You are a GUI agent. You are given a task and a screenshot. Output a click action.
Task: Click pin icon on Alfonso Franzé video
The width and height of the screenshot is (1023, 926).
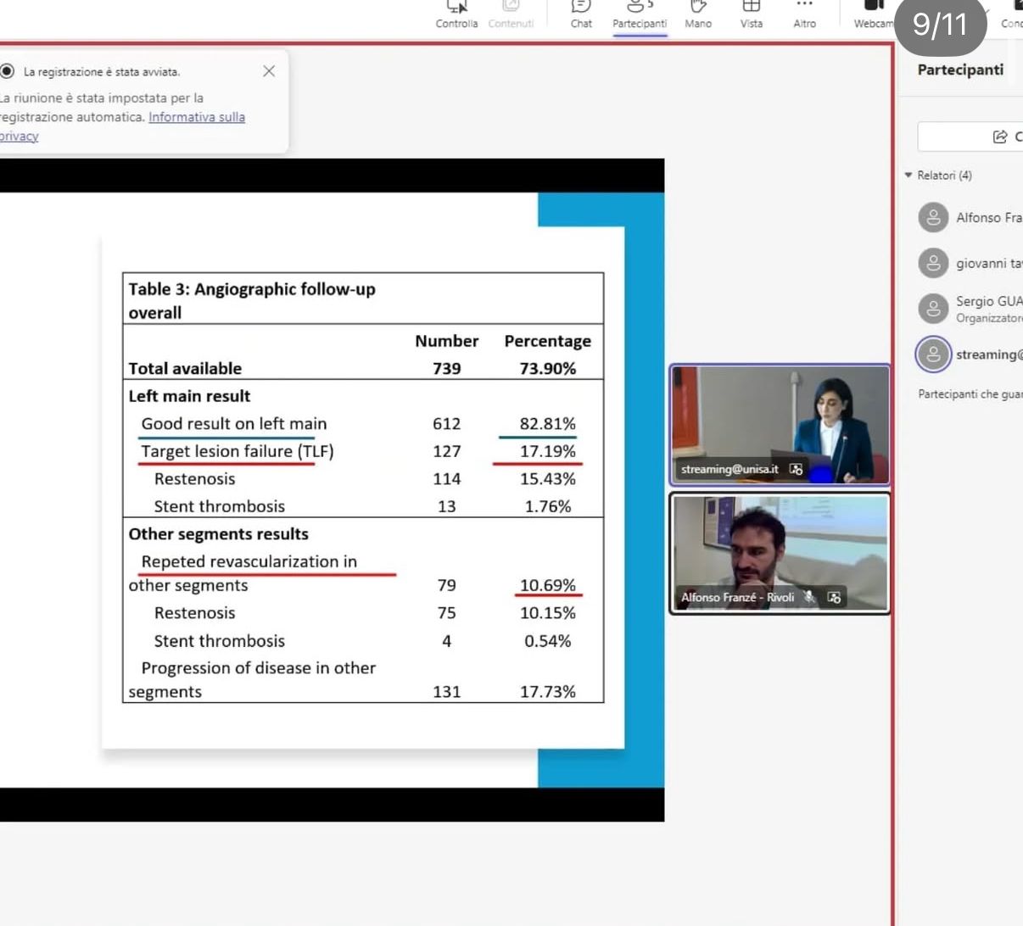835,597
